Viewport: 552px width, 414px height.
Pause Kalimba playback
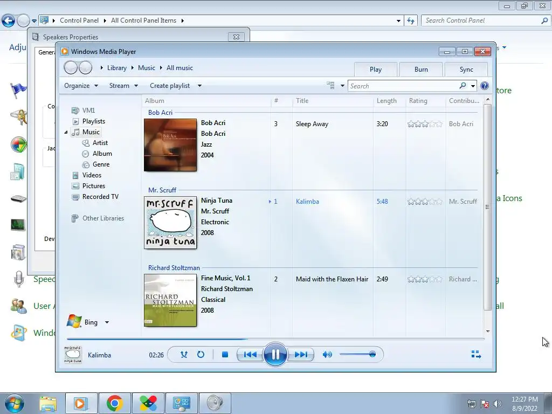tap(275, 354)
